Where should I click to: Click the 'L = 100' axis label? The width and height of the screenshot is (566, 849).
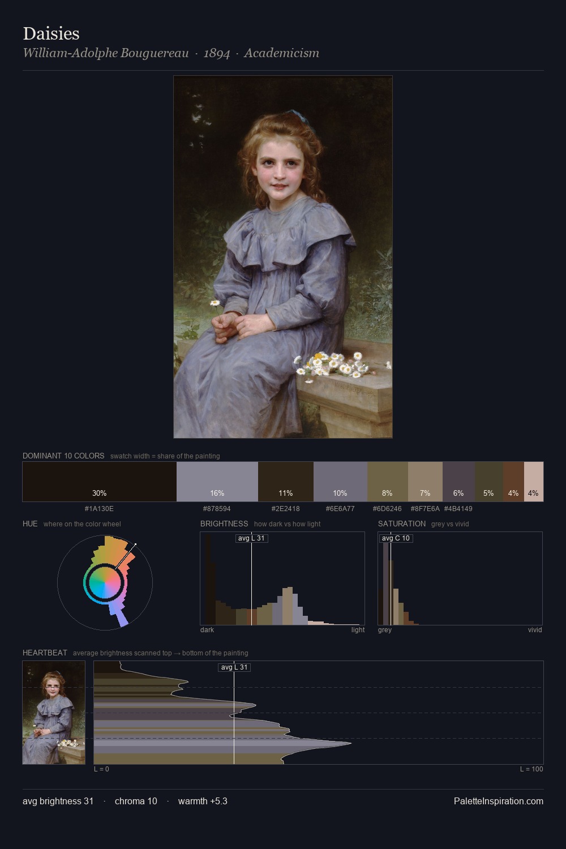[x=531, y=769]
